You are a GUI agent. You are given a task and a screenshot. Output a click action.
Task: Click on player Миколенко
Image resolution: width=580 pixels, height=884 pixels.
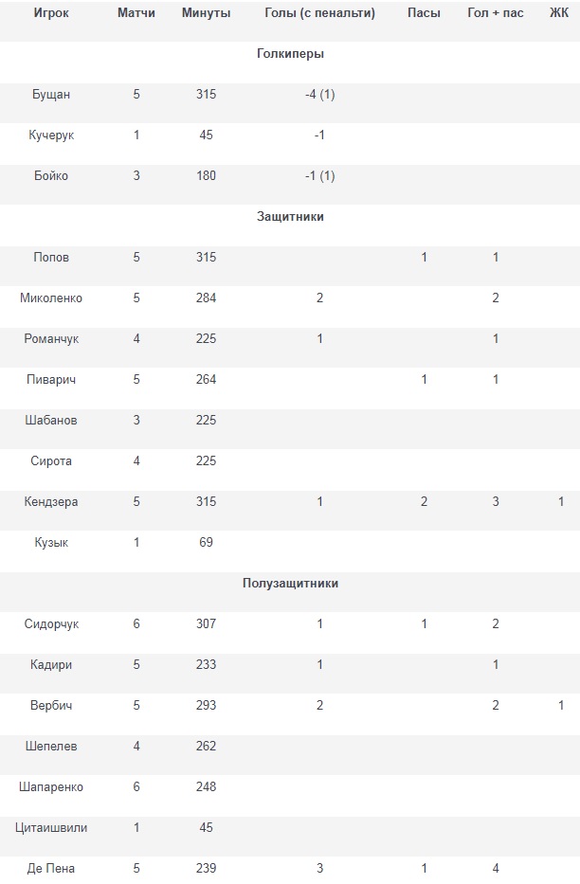click(x=51, y=298)
